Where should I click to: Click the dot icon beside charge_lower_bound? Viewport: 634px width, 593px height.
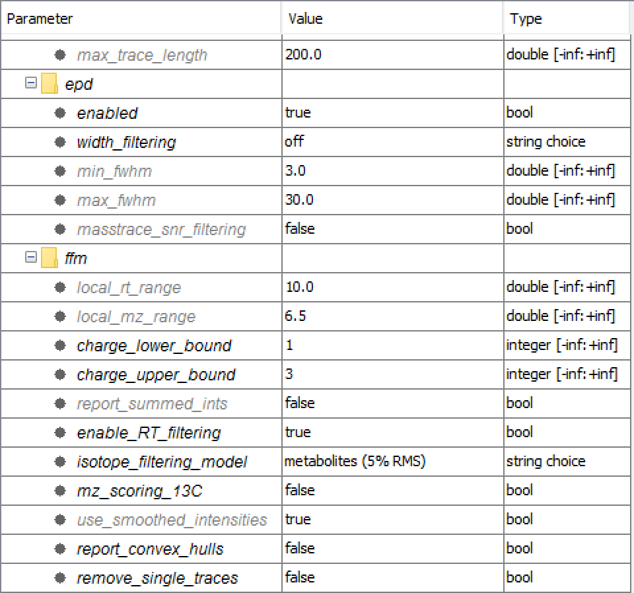tap(61, 345)
